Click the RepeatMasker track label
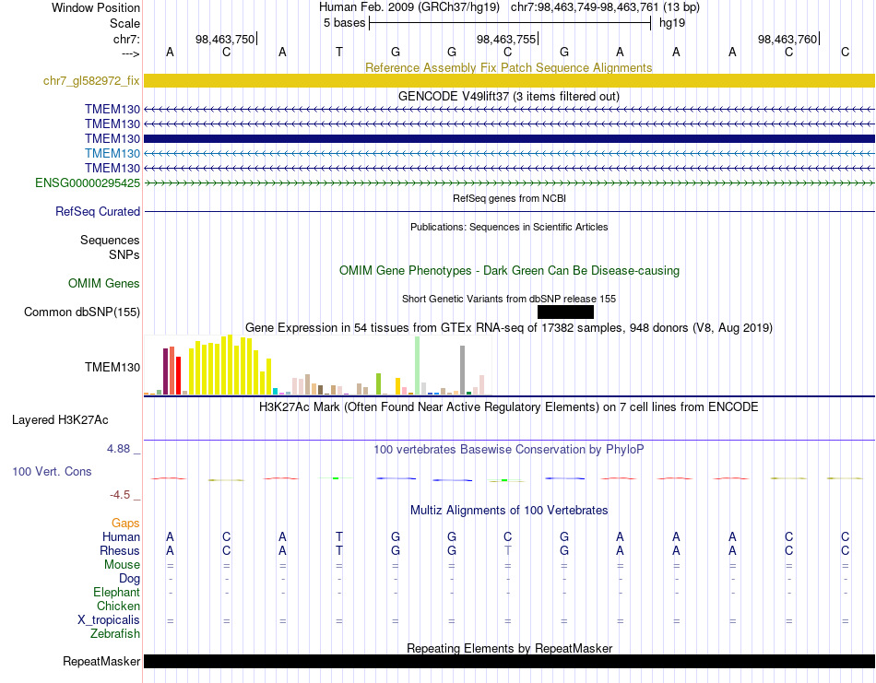The image size is (876, 683). 101,661
